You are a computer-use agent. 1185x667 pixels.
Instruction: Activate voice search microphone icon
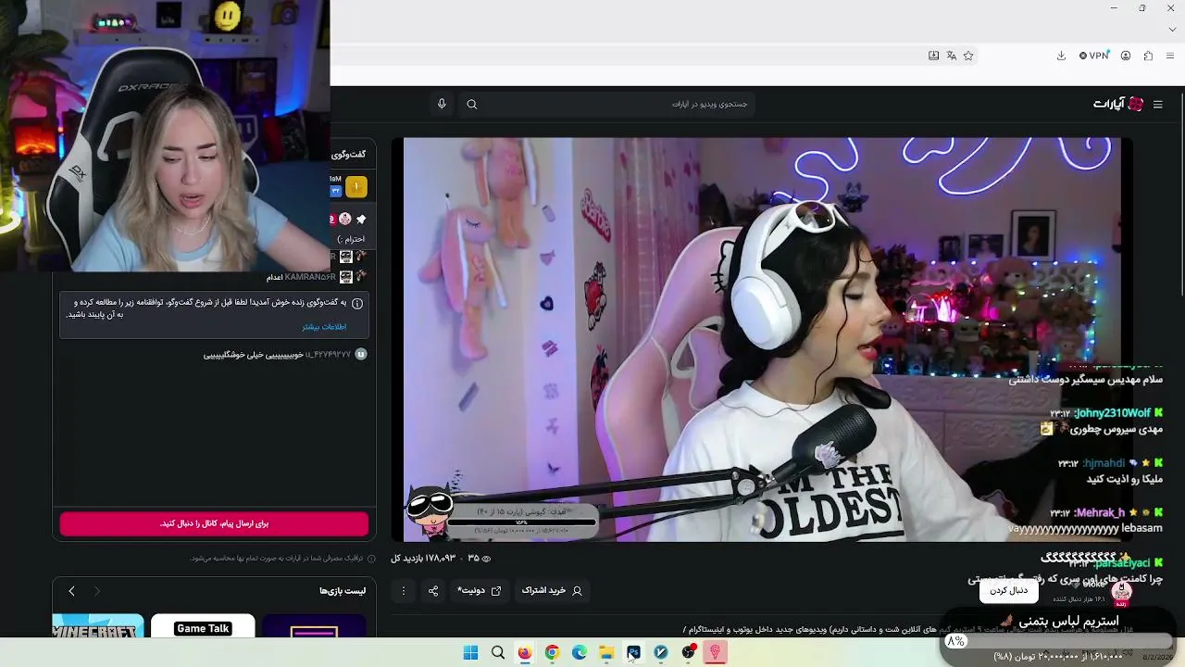pos(442,104)
